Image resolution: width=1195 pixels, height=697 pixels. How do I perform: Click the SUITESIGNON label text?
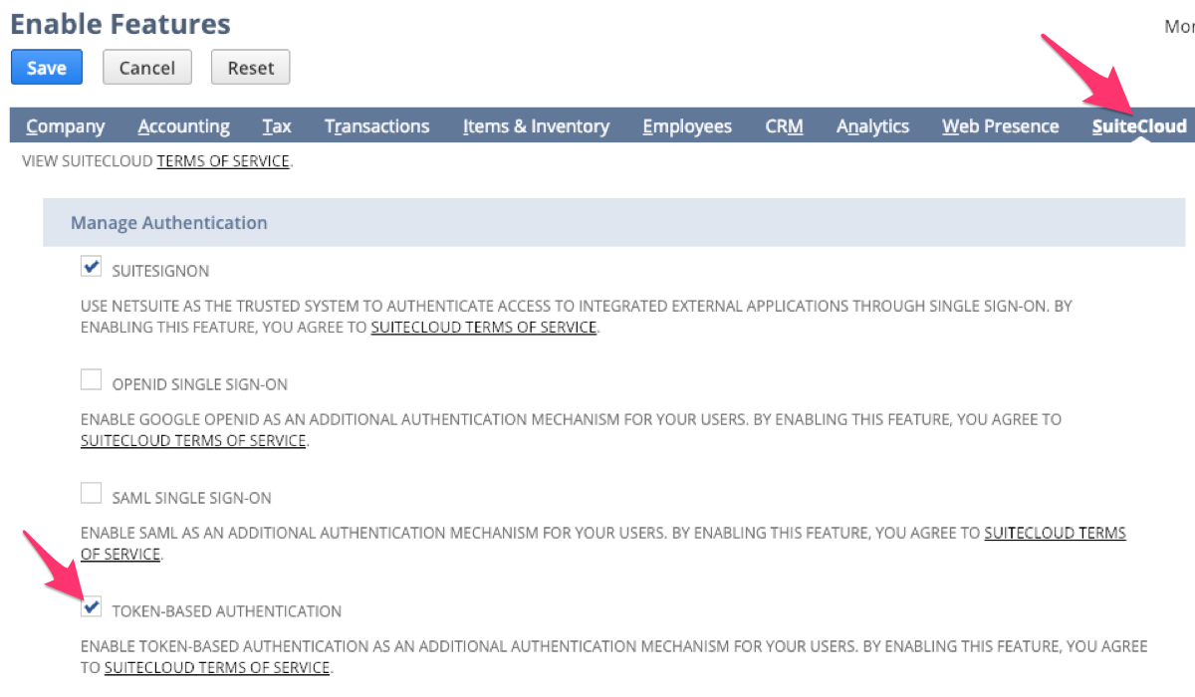(x=161, y=271)
